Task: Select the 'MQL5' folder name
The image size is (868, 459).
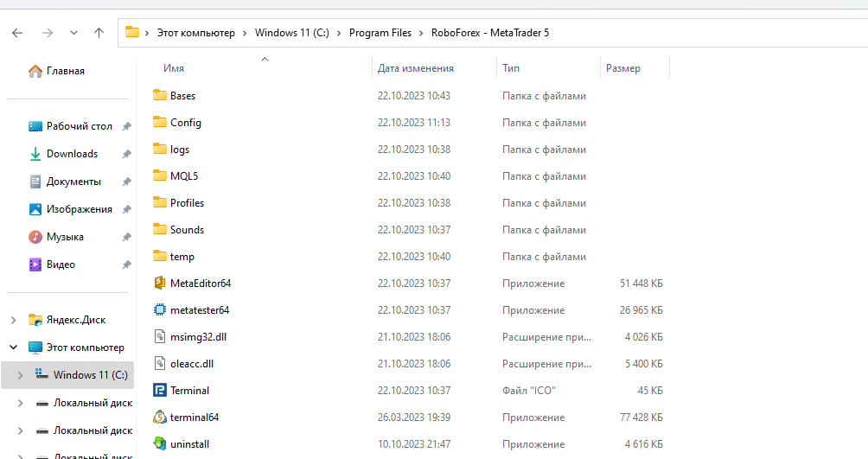Action: click(184, 176)
